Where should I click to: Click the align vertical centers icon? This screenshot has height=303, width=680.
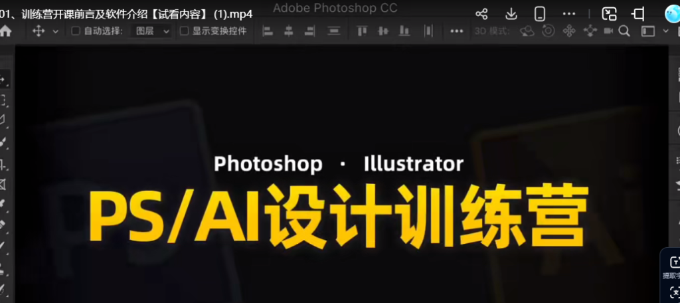(x=383, y=31)
